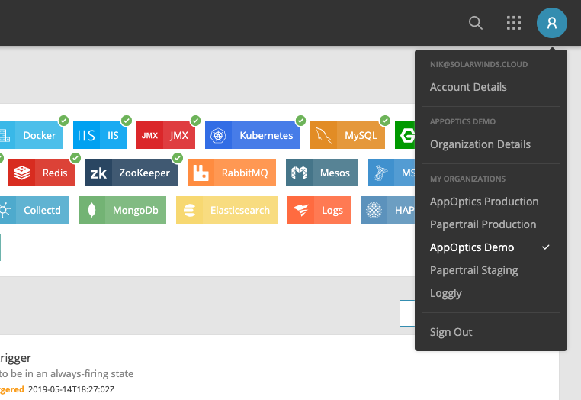Click the green G tile beside MySQL
This screenshot has height=400, width=581.
(x=405, y=135)
